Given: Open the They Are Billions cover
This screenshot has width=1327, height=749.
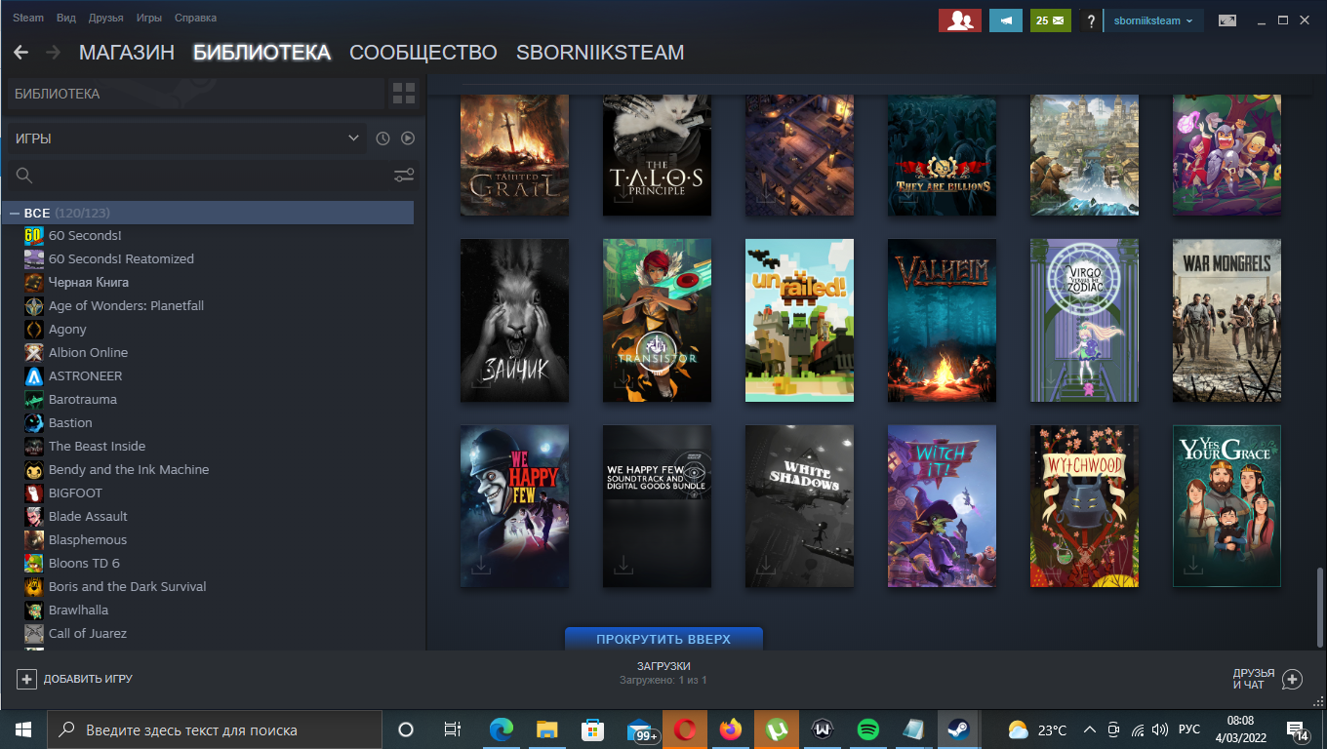Looking at the screenshot, I should pos(942,154).
